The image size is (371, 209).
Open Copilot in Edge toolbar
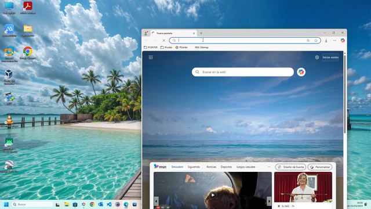(x=343, y=41)
